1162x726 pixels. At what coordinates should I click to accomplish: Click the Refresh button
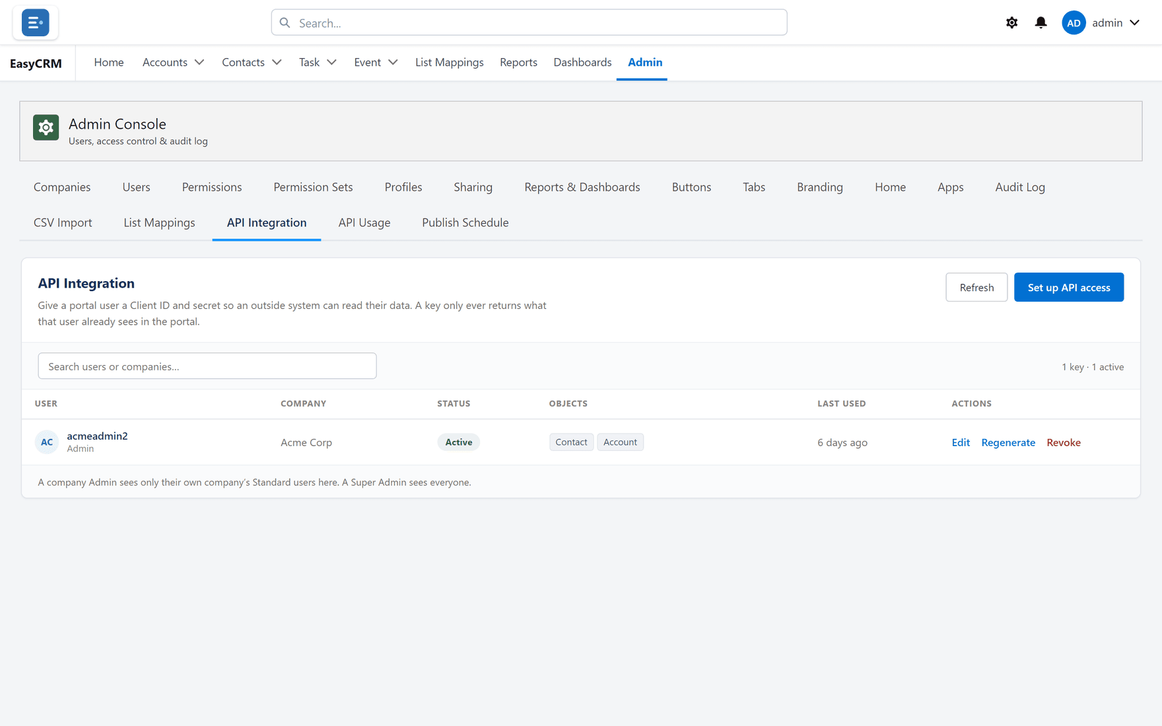(x=976, y=287)
